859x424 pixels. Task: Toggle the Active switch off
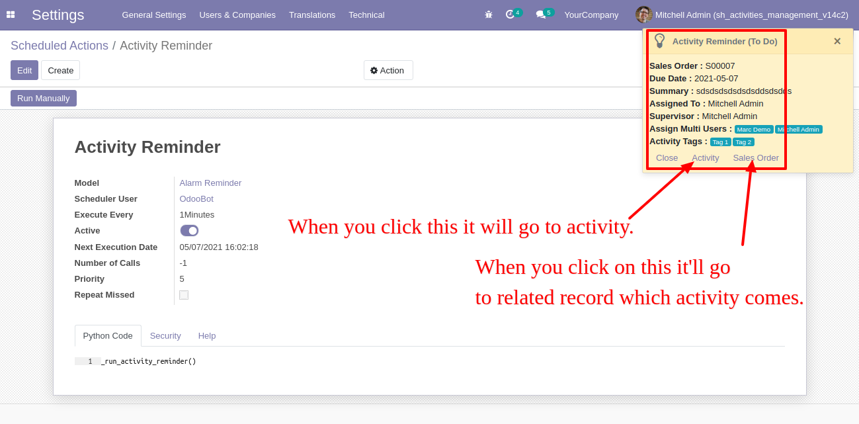click(x=189, y=230)
